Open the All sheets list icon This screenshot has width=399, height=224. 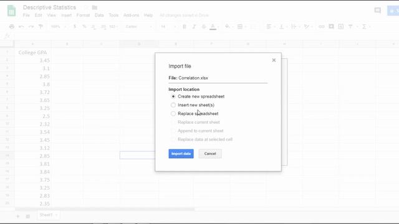(x=28, y=217)
